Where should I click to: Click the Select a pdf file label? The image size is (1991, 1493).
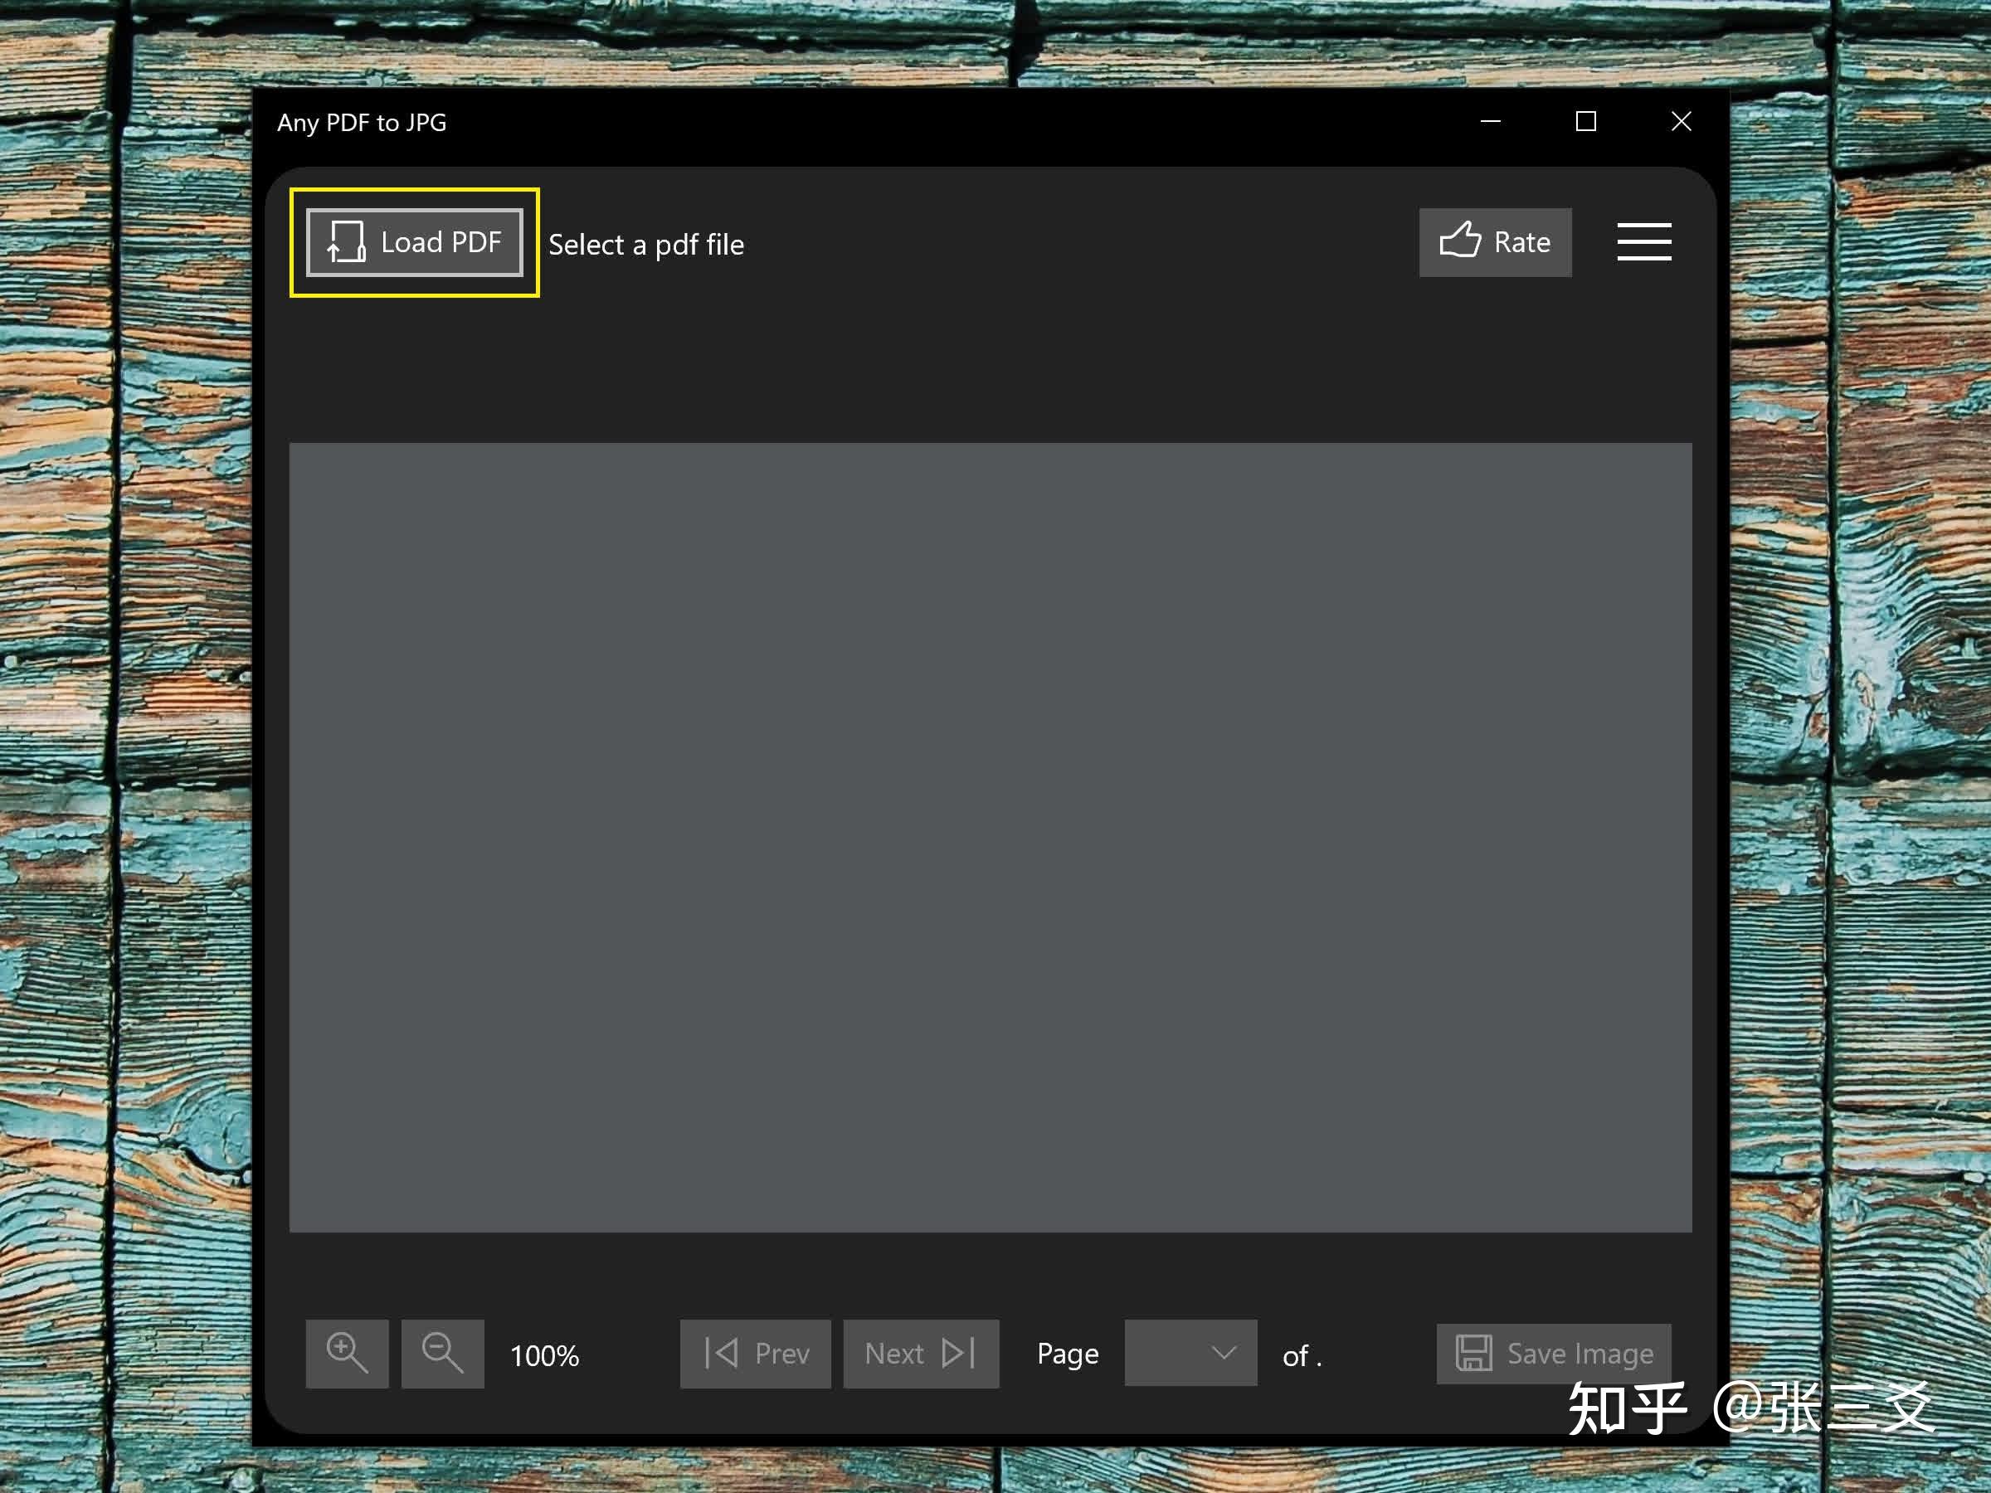(x=647, y=243)
